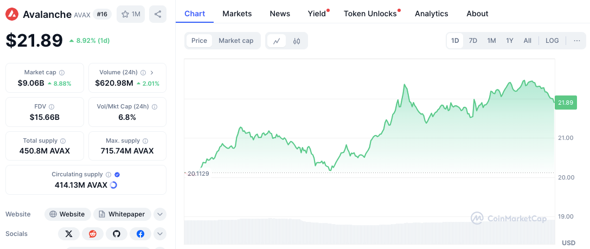Open the Yield tab

point(317,14)
